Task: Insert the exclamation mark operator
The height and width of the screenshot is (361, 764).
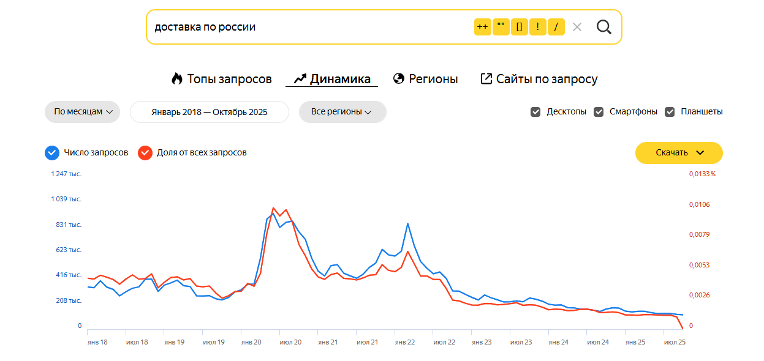Action: [x=538, y=27]
